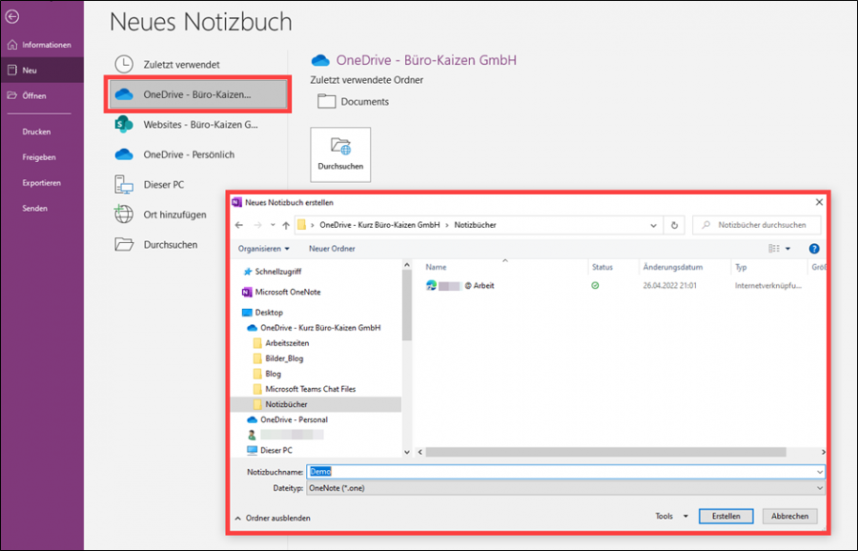Expand the Notizbuchname dropdown arrow
The height and width of the screenshot is (551, 858).
(x=820, y=472)
